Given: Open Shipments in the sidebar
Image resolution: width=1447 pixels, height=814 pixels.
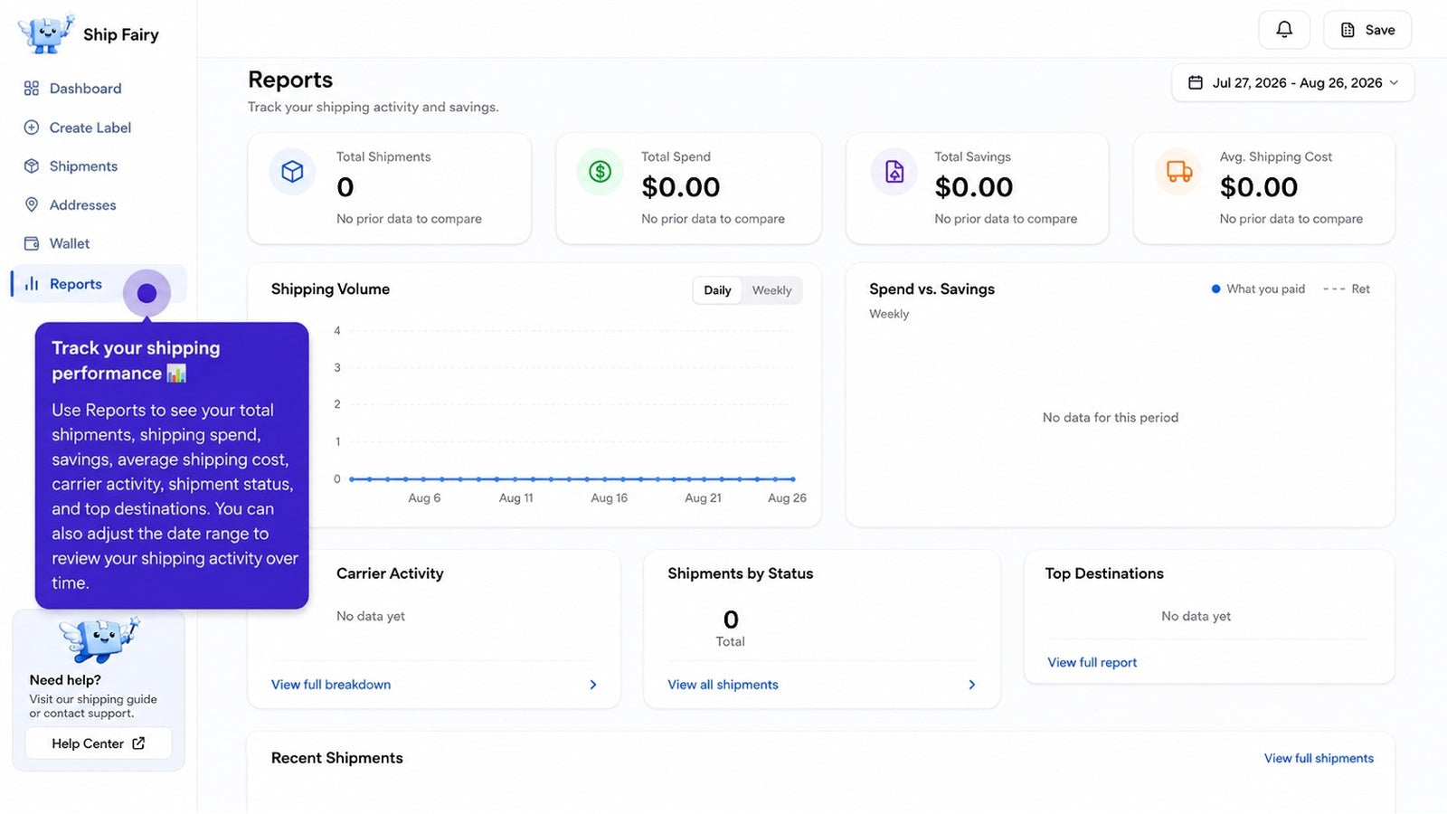Looking at the screenshot, I should coord(83,166).
